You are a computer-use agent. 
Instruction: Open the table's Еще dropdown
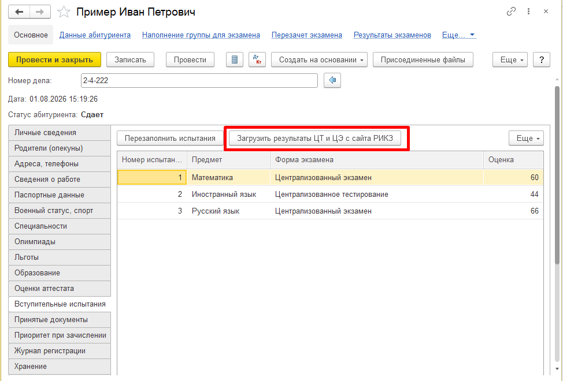tap(526, 139)
